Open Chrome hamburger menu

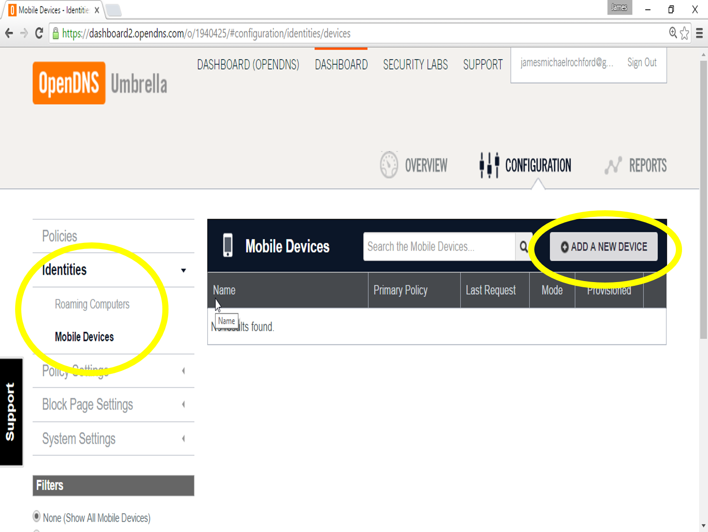(700, 33)
